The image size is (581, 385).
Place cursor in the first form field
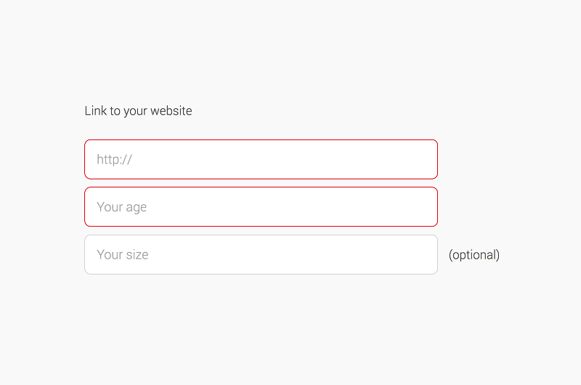click(261, 159)
